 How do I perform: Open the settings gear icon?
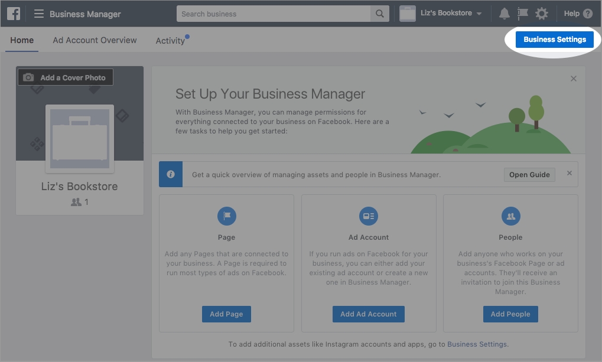[541, 14]
